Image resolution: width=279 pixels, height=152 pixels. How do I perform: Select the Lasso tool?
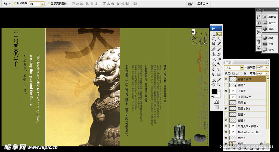click(x=213, y=39)
